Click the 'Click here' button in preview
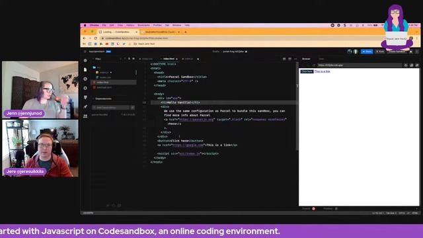The height and width of the screenshot is (238, 423). (307, 71)
